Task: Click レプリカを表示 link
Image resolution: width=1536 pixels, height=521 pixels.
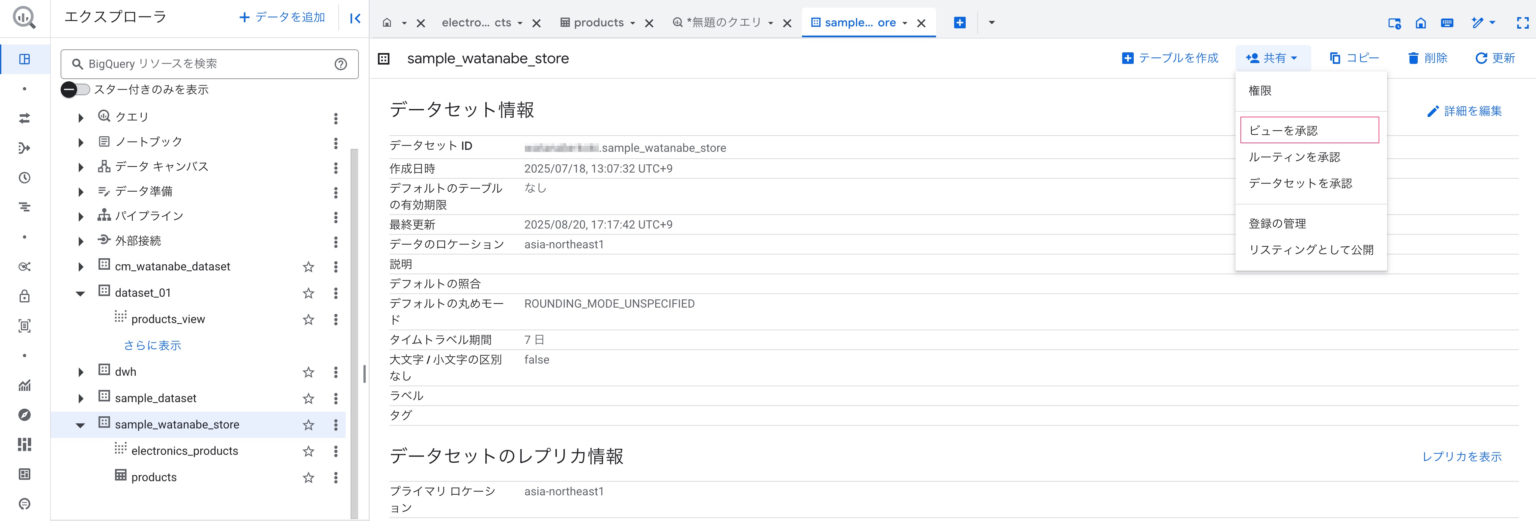Action: 1462,457
